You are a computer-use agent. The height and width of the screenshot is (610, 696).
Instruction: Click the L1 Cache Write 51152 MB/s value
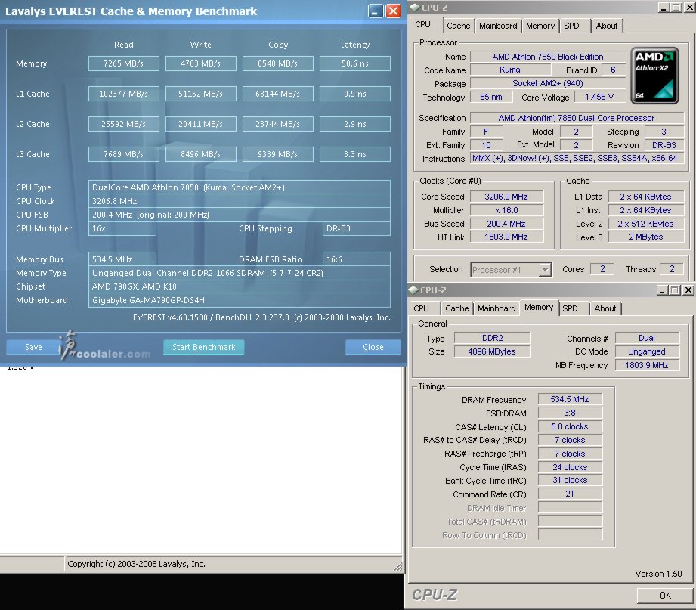point(200,94)
